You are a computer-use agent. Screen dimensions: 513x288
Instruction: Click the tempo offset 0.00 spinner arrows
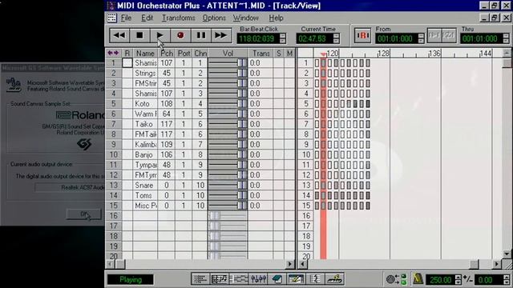(x=507, y=279)
